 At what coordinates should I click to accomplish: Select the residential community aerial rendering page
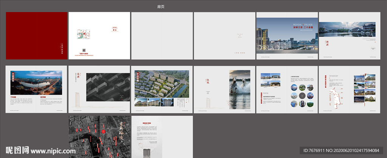(x=162, y=89)
